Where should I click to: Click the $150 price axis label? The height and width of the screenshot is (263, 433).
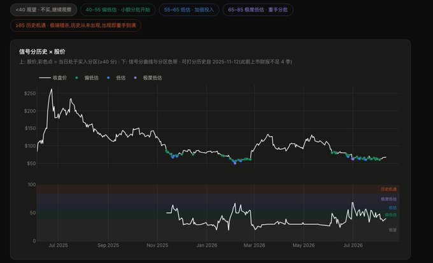[x=30, y=128]
